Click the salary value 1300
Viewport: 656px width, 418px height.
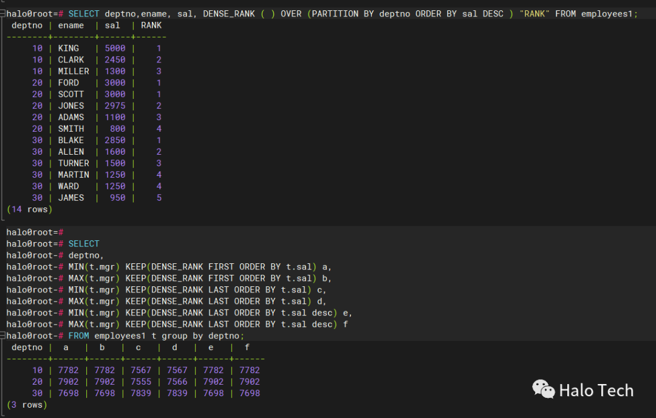click(115, 72)
